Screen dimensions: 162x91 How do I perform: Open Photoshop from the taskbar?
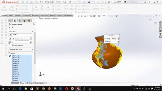point(61,89)
